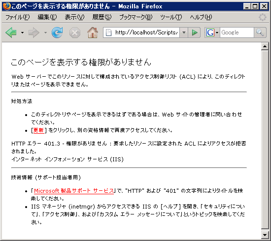Open the Microsoft 製品サポート サービス link
This screenshot has height=241, width=271.
coord(74,191)
